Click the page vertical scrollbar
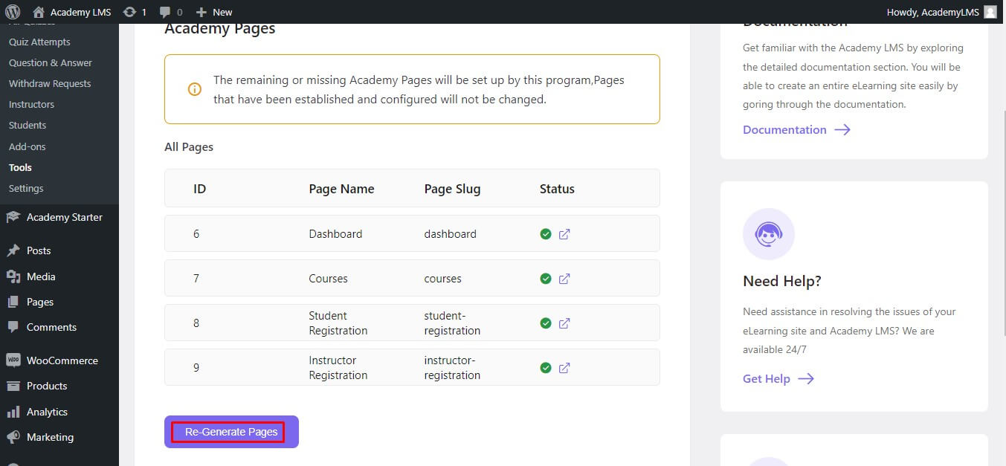Viewport: 1006px width, 466px height. point(1002,223)
